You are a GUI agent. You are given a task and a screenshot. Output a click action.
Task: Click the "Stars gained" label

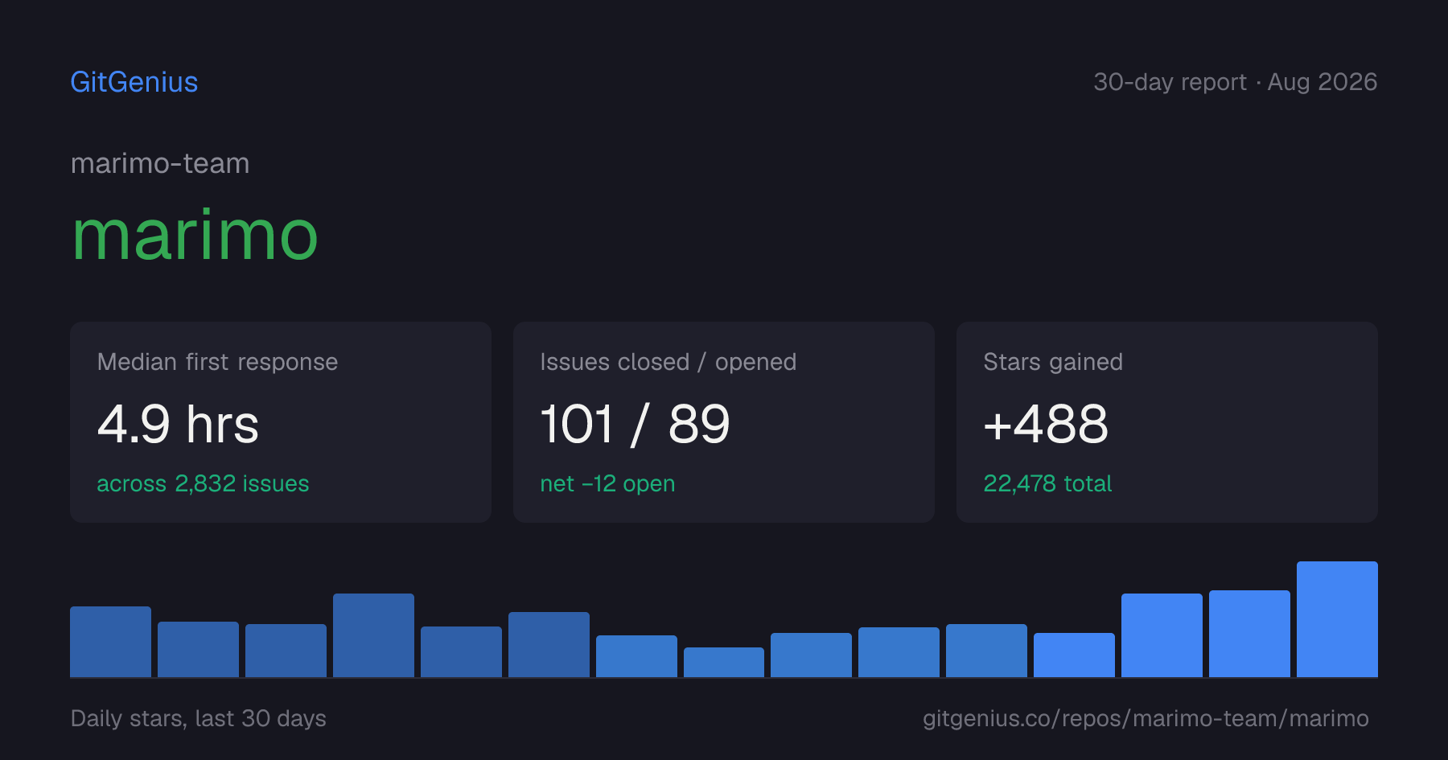pyautogui.click(x=1053, y=362)
